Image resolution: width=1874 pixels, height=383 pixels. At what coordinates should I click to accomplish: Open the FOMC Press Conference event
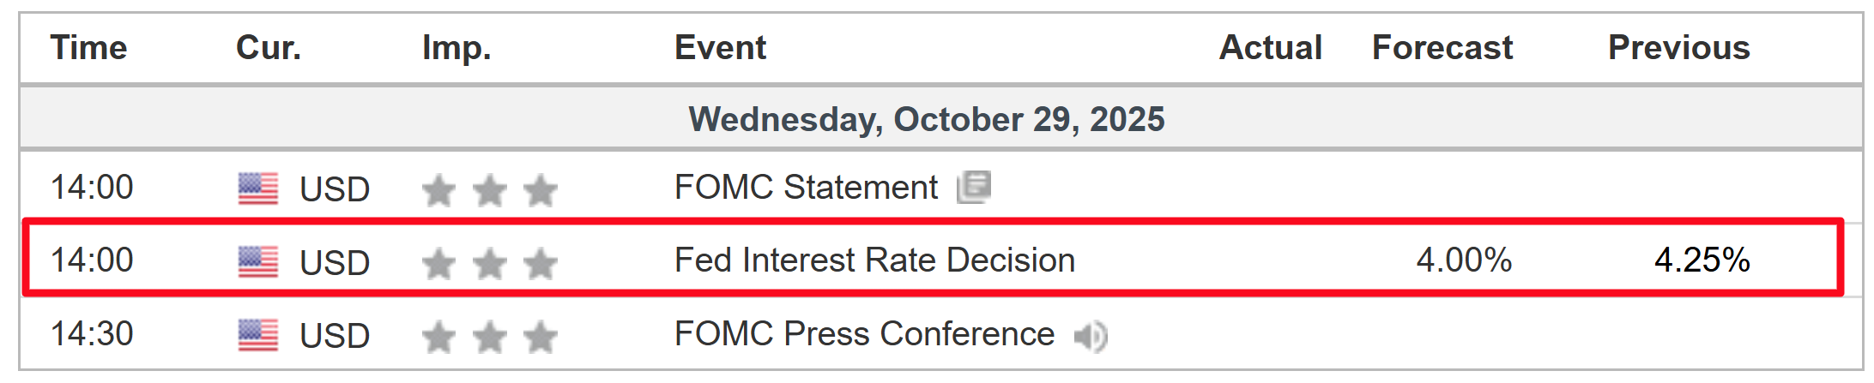(x=864, y=334)
